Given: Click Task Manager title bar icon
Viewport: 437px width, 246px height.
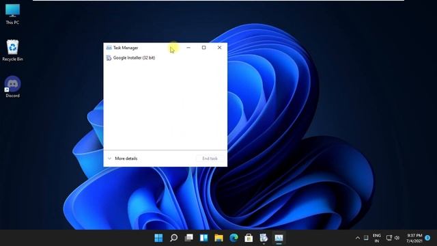Looking at the screenshot, I should (109, 48).
